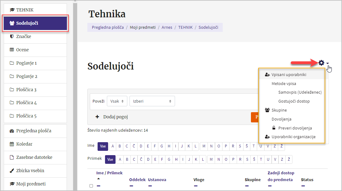Go to Ploščica 5 section
342x191 pixels.
(35, 116)
